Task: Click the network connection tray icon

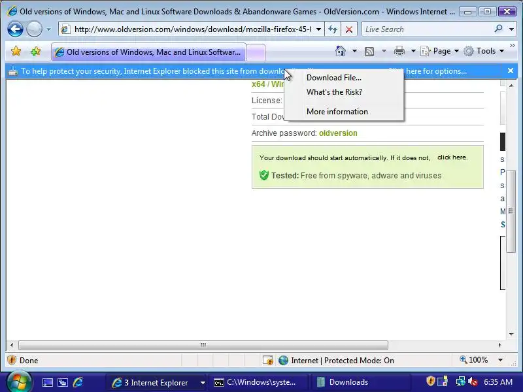Action: point(461,382)
